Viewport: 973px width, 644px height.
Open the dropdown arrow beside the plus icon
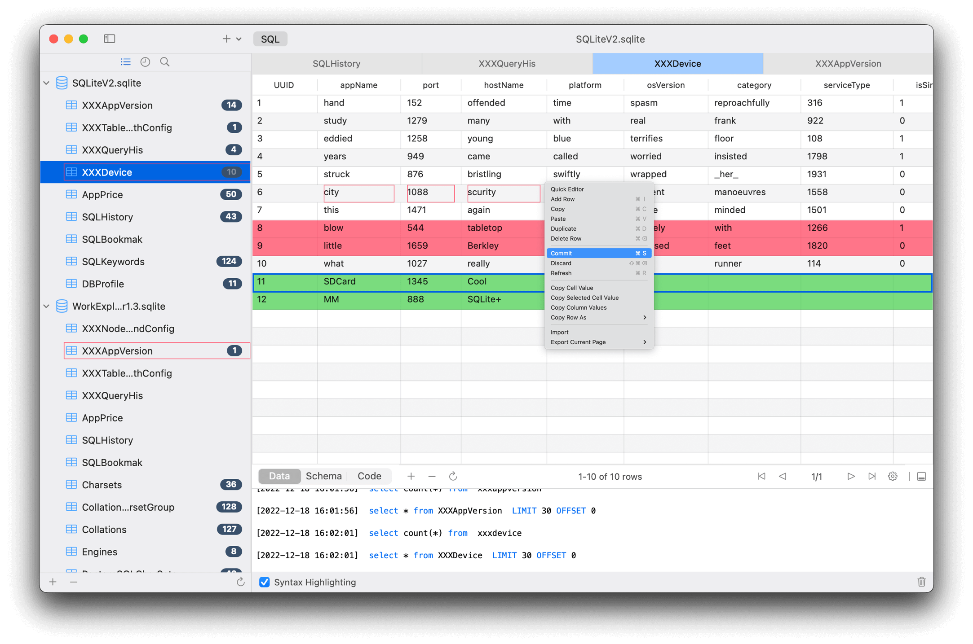coord(239,39)
